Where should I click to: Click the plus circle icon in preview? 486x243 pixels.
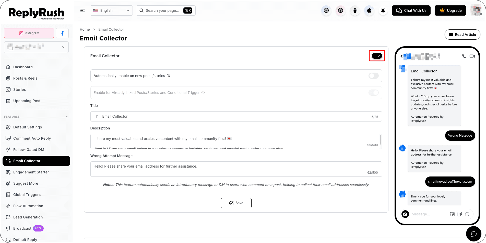point(467,214)
